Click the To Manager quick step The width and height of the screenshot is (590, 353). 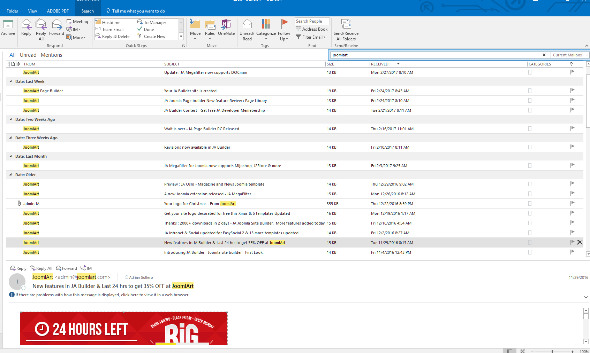coord(152,22)
